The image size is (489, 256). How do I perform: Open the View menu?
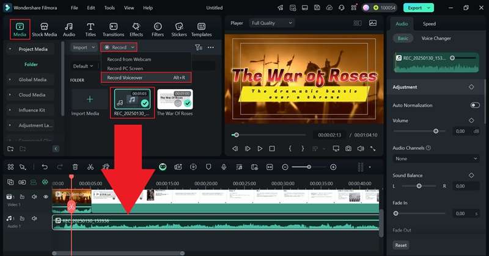[129, 8]
